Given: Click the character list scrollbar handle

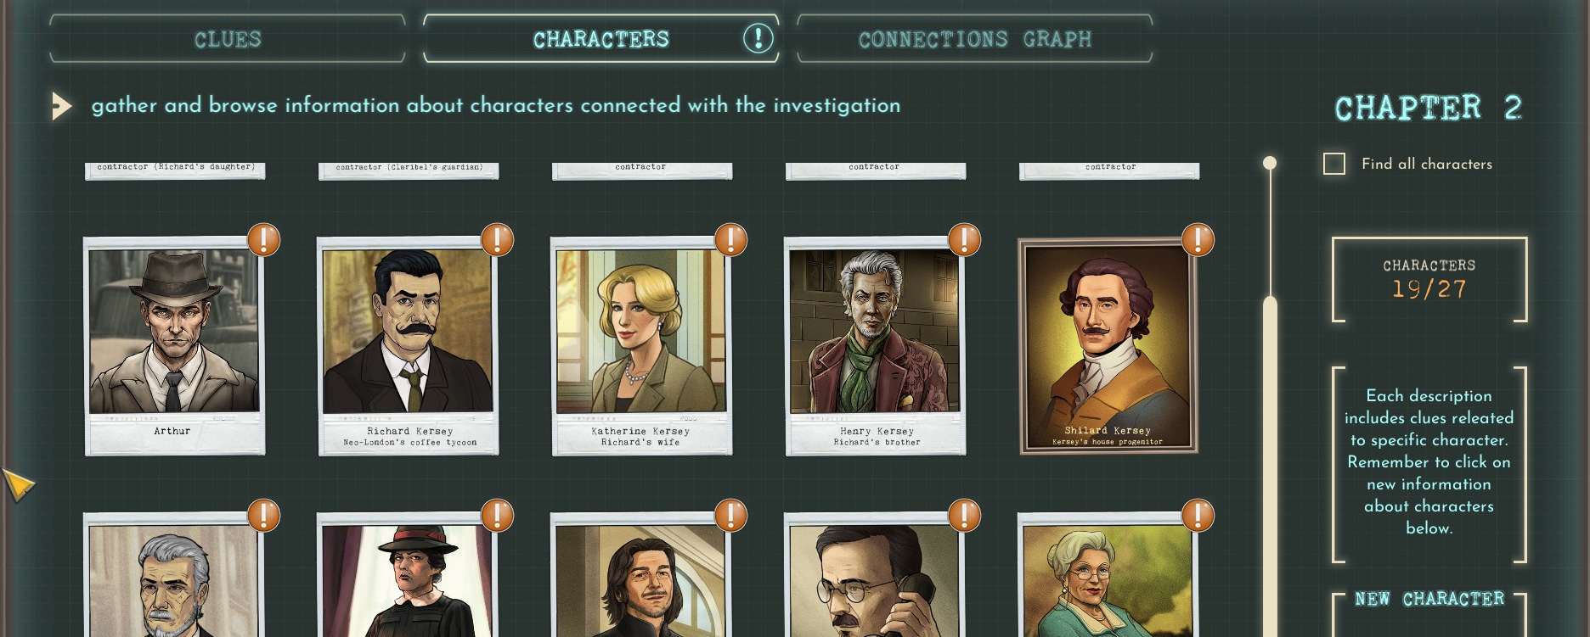Looking at the screenshot, I should (x=1270, y=467).
